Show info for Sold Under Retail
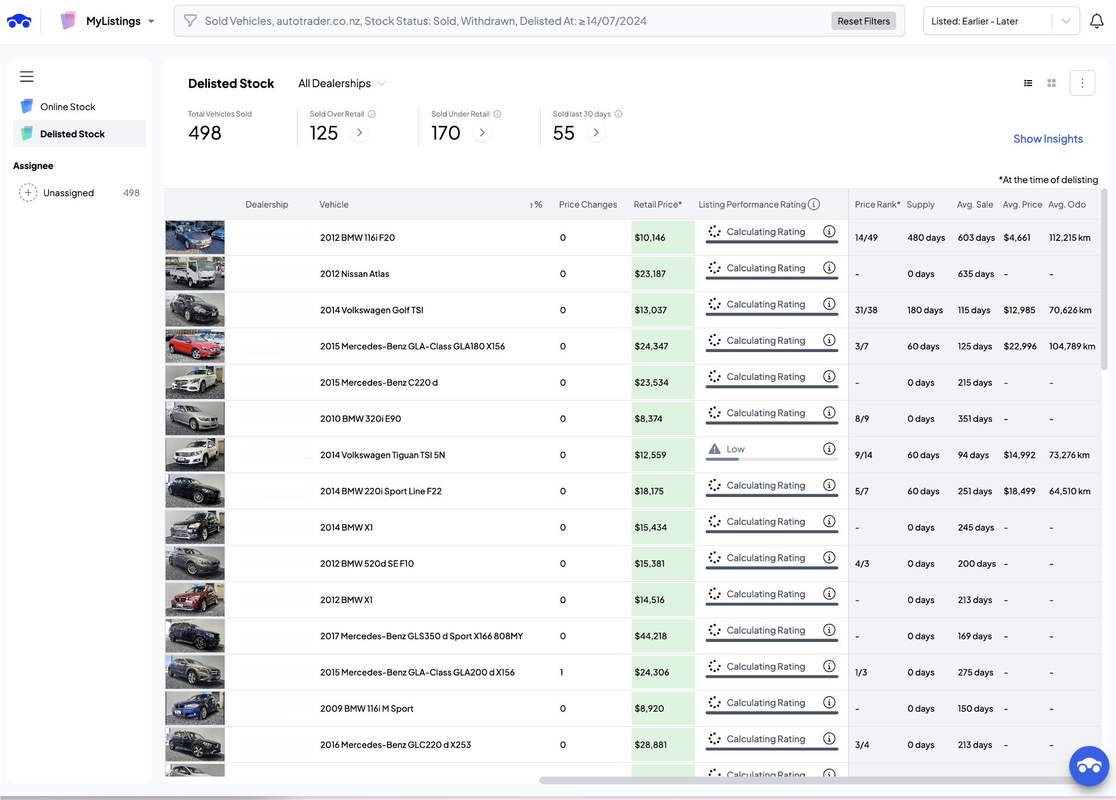Screen dimensions: 1116x800 [498, 114]
